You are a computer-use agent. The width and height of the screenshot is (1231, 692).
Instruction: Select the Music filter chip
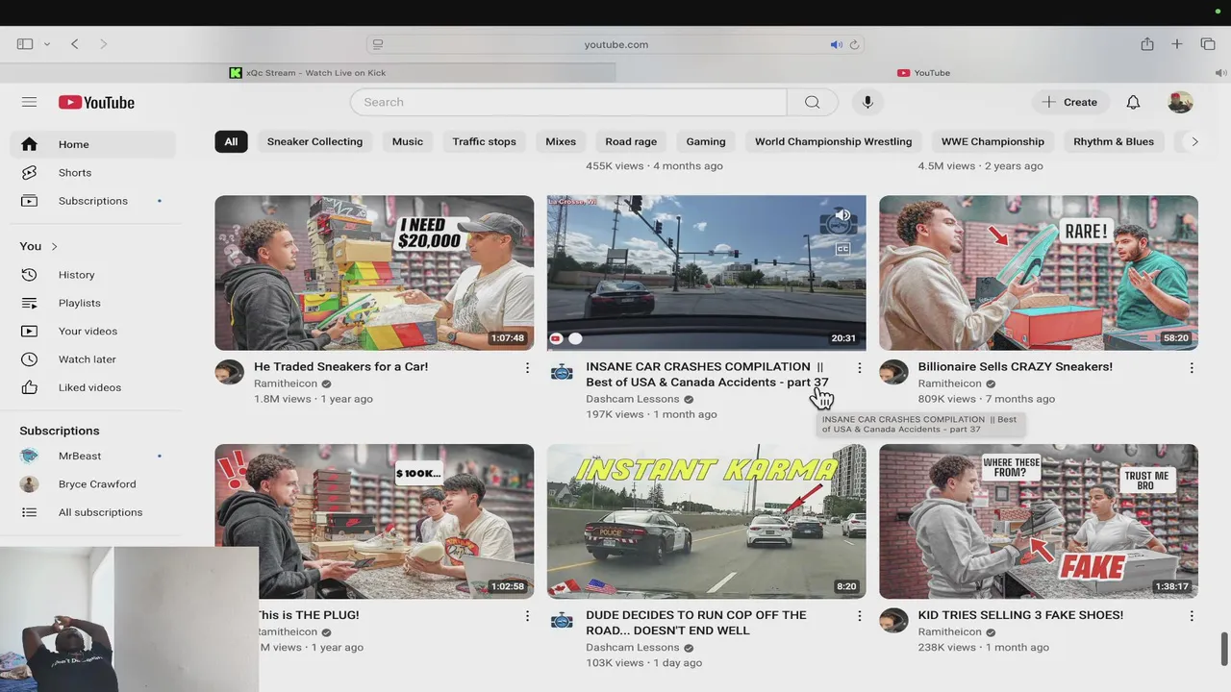click(408, 141)
